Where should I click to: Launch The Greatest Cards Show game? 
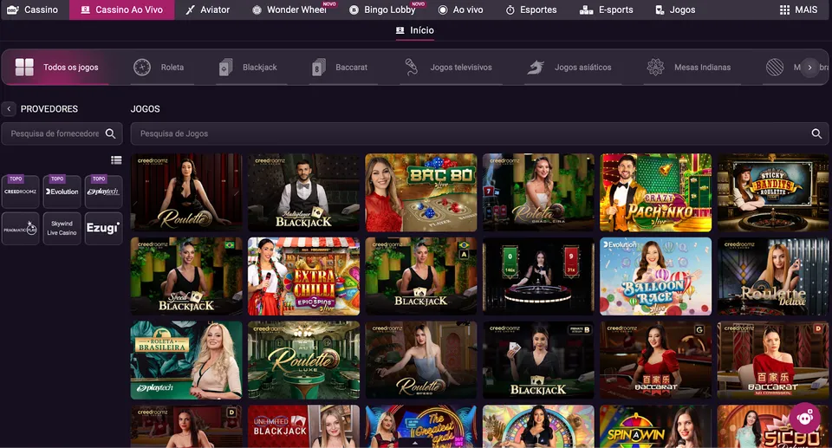pos(421,426)
